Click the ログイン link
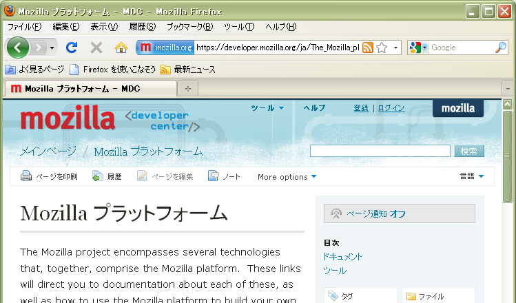Image resolution: width=516 pixels, height=303 pixels. pos(391,108)
